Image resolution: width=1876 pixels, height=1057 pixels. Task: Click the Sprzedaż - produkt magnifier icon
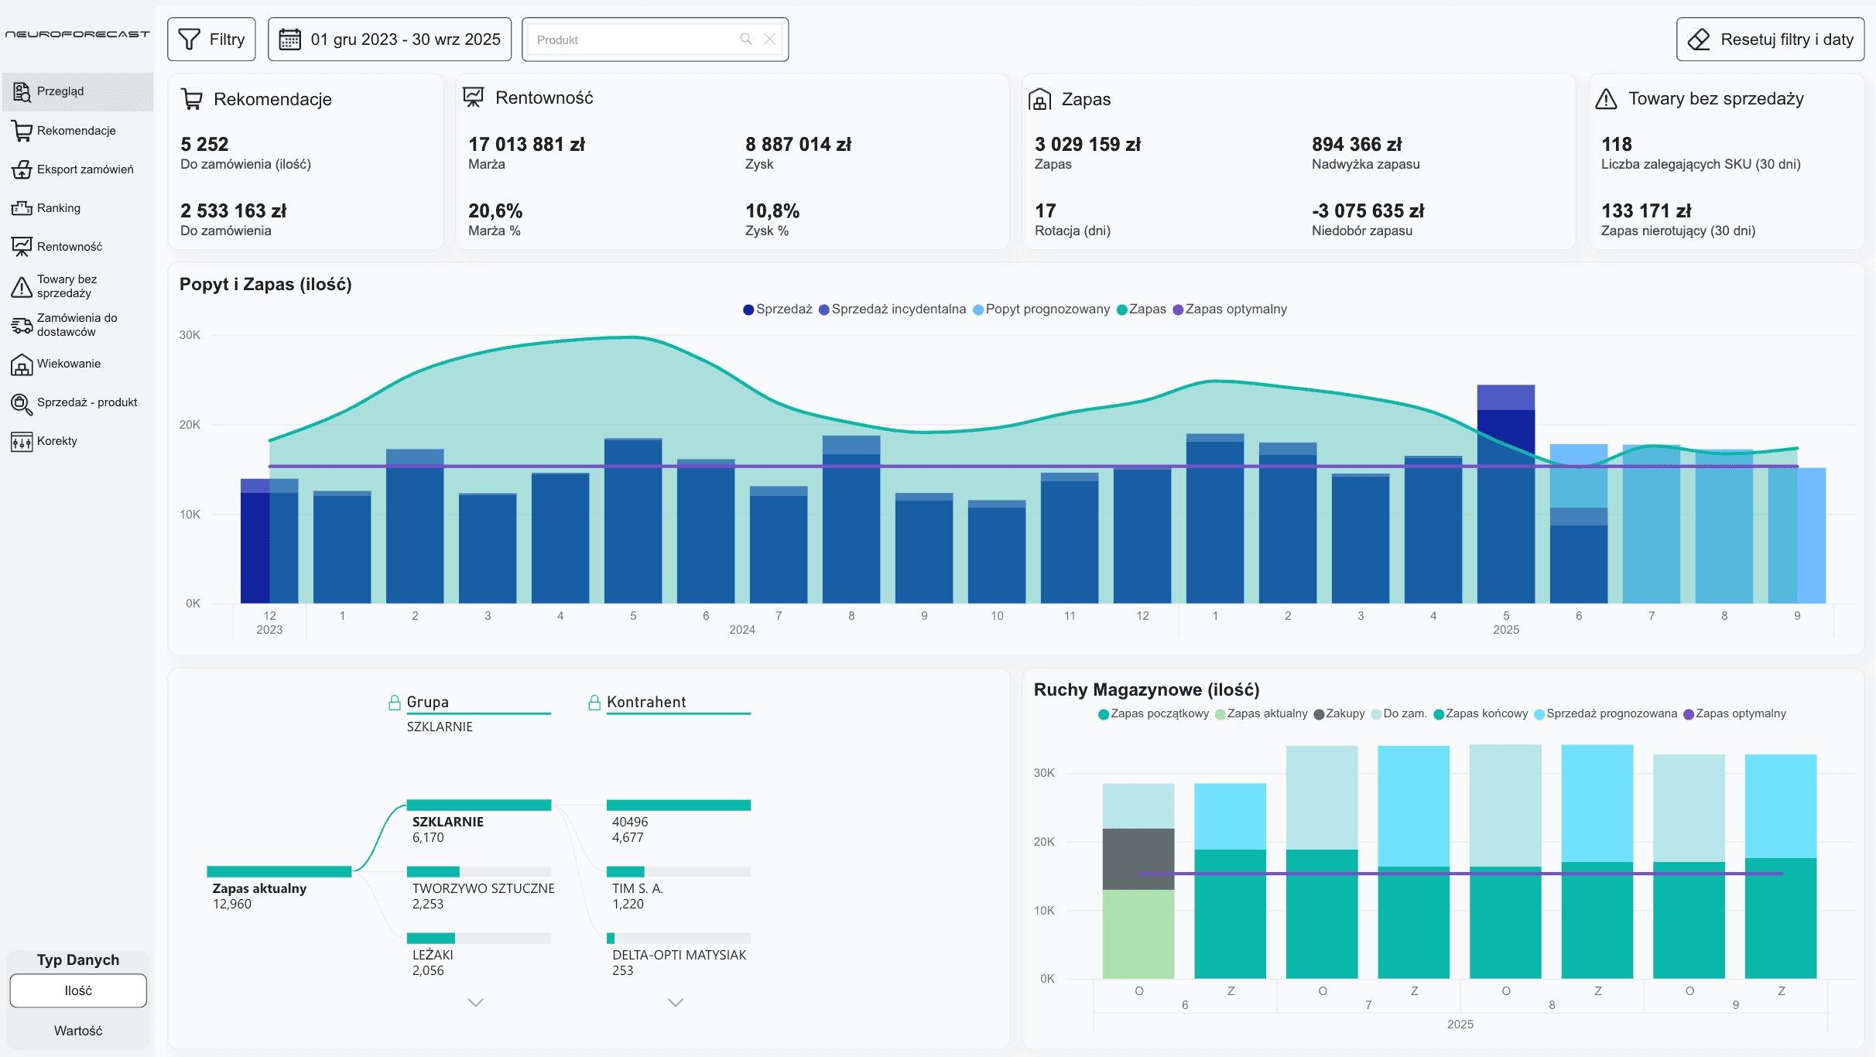[22, 403]
